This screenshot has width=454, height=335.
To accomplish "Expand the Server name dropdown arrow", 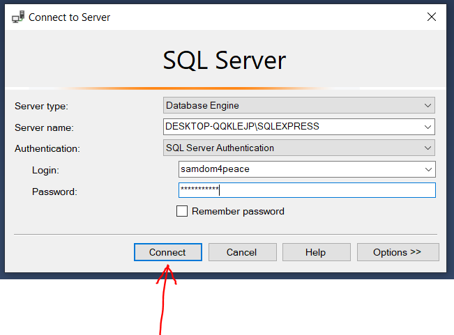I will (427, 127).
